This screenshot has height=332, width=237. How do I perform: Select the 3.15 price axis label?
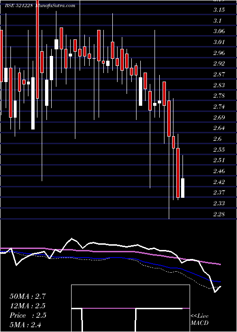(219, 10)
